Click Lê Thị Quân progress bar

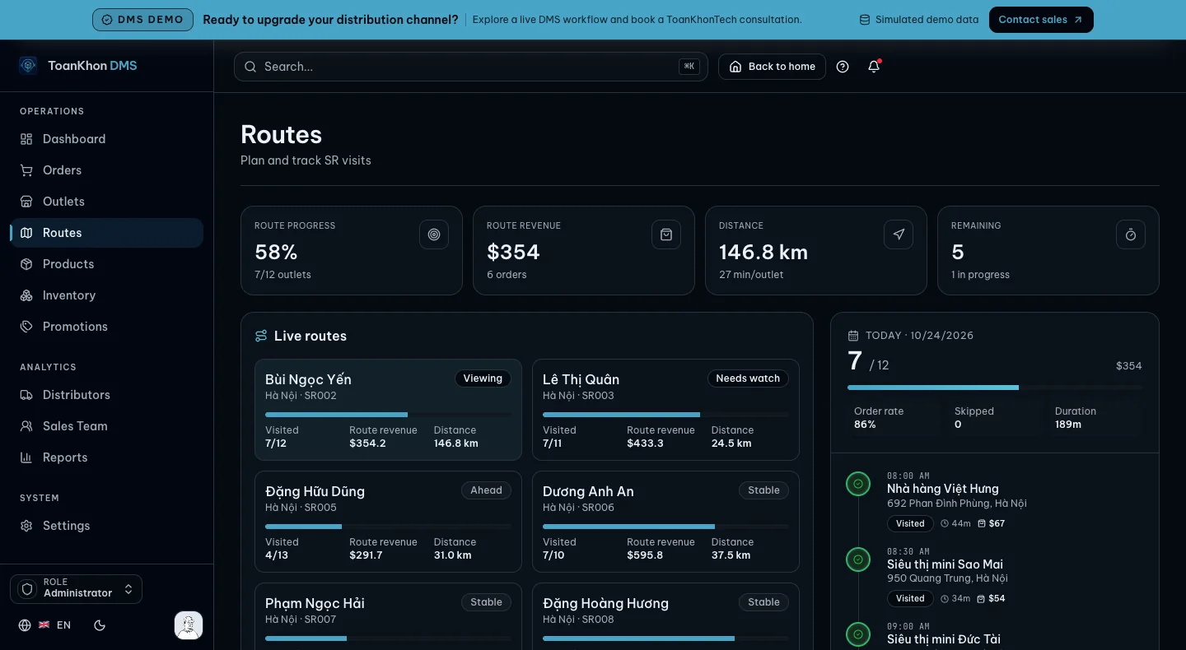(665, 415)
